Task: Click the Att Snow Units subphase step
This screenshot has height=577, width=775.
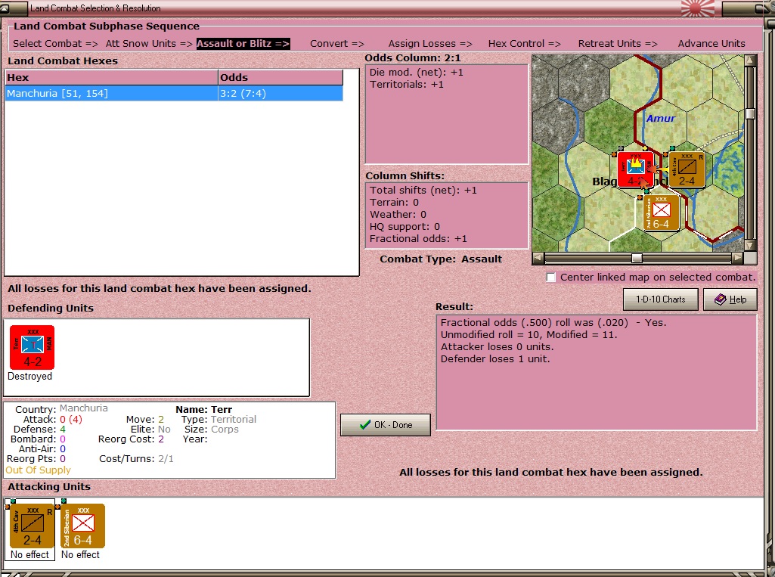Action: tap(149, 44)
